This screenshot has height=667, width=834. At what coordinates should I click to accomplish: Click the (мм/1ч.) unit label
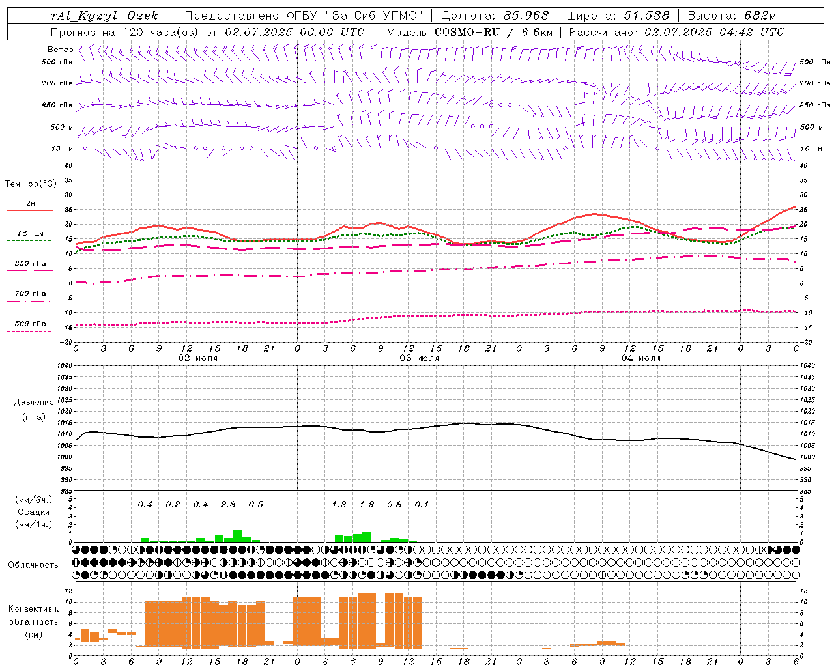coord(33,524)
